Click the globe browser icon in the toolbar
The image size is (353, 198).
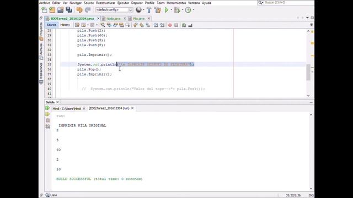(x=138, y=10)
